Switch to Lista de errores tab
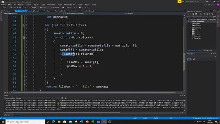Viewport: 220px width, 124px height. (9, 115)
